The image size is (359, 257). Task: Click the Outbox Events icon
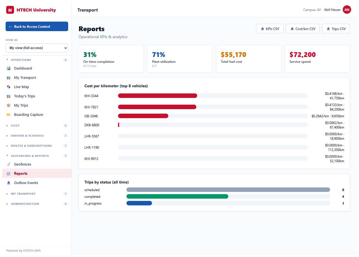9,183
